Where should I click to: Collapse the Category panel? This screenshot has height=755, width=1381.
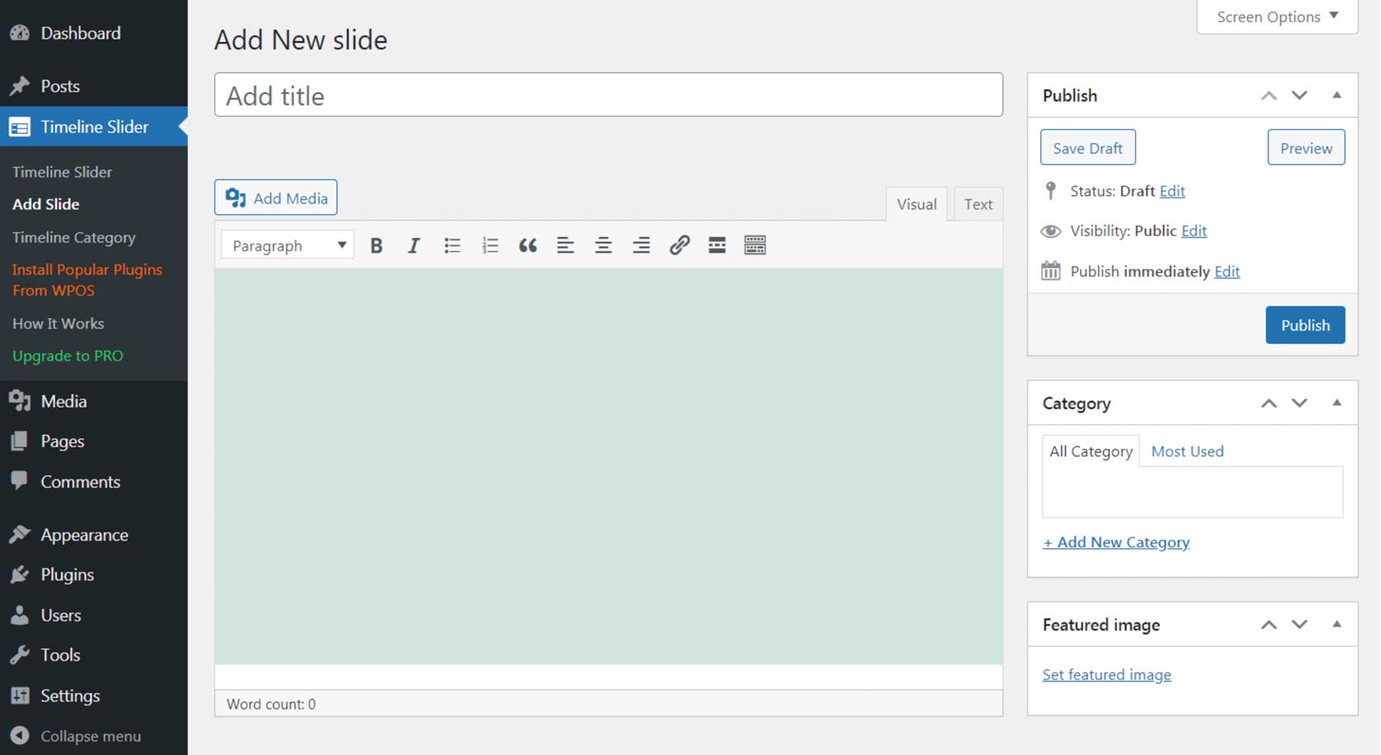click(1337, 402)
